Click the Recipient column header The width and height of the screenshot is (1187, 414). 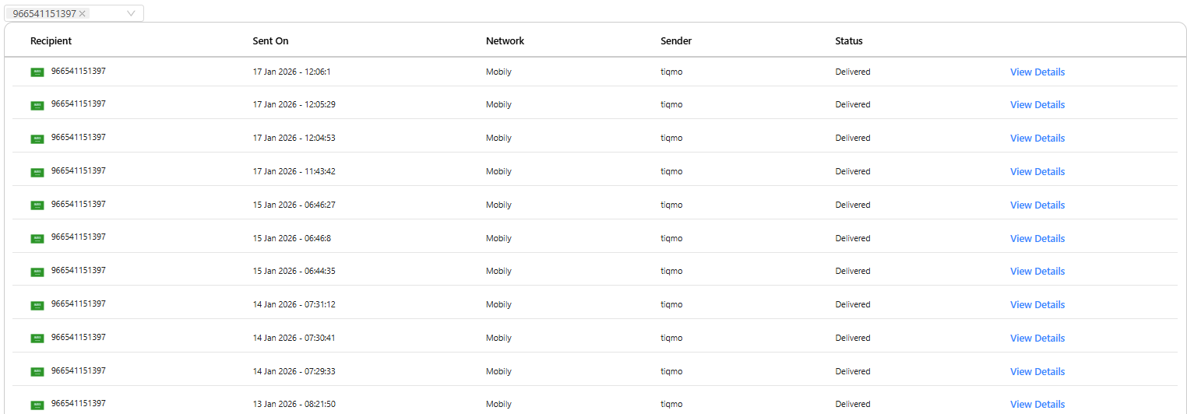[x=51, y=41]
